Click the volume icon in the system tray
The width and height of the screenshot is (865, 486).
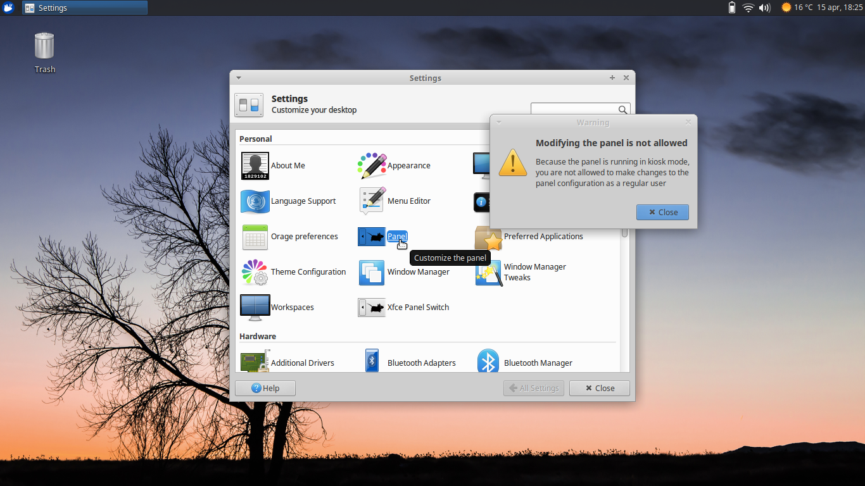tap(765, 8)
